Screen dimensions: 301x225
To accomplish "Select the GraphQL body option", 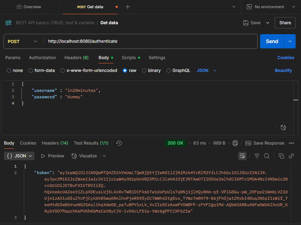I will tap(178, 70).
